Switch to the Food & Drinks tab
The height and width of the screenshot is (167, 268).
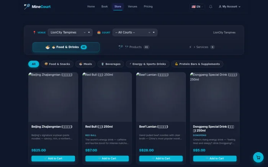(x=66, y=47)
